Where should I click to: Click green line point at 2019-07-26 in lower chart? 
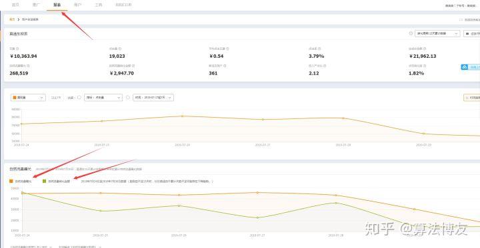[179, 205]
